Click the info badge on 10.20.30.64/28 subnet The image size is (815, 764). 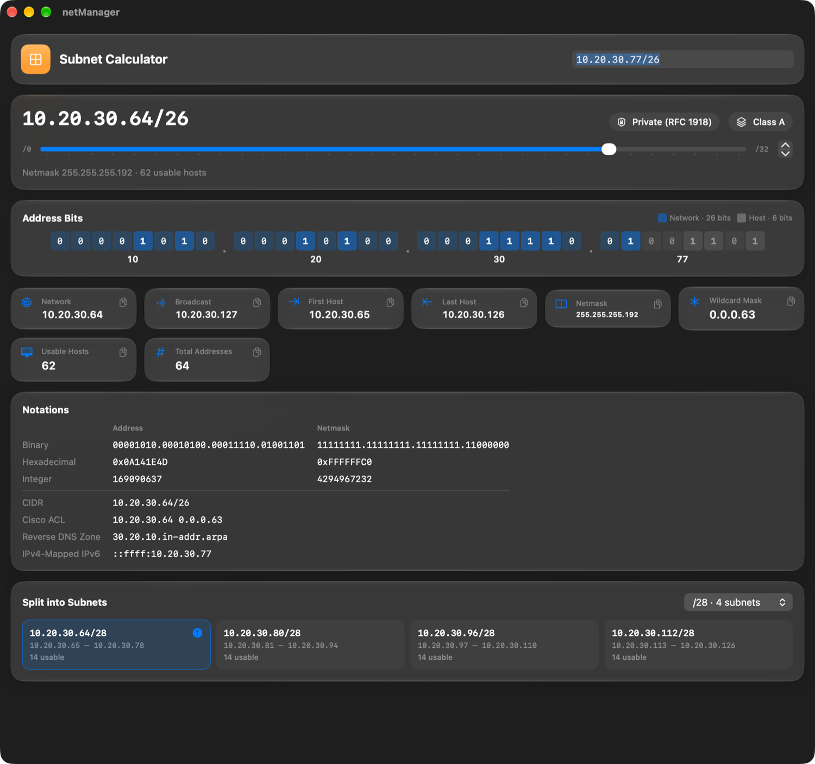[197, 633]
